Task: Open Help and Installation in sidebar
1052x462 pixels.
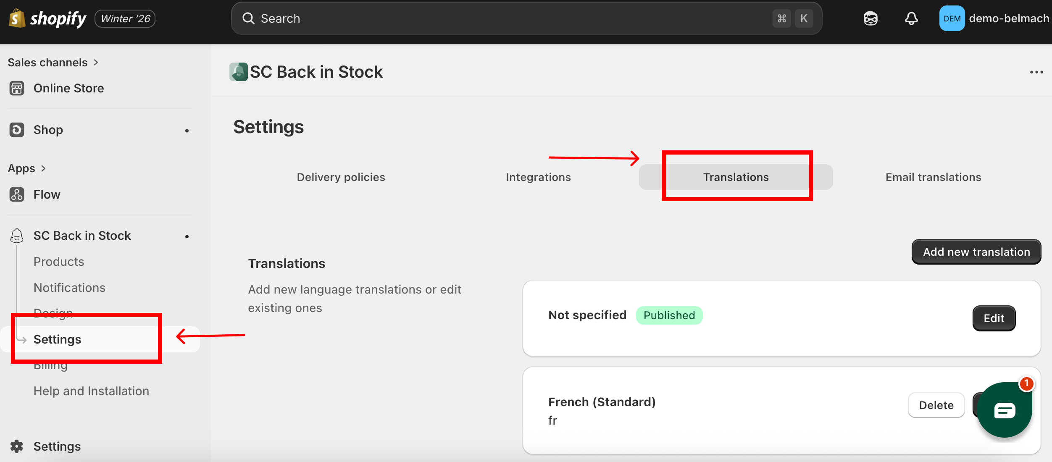Action: pos(91,391)
